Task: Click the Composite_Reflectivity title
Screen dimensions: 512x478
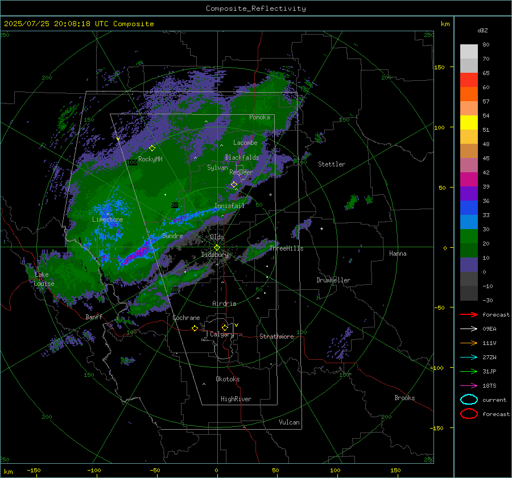Action: tap(256, 9)
